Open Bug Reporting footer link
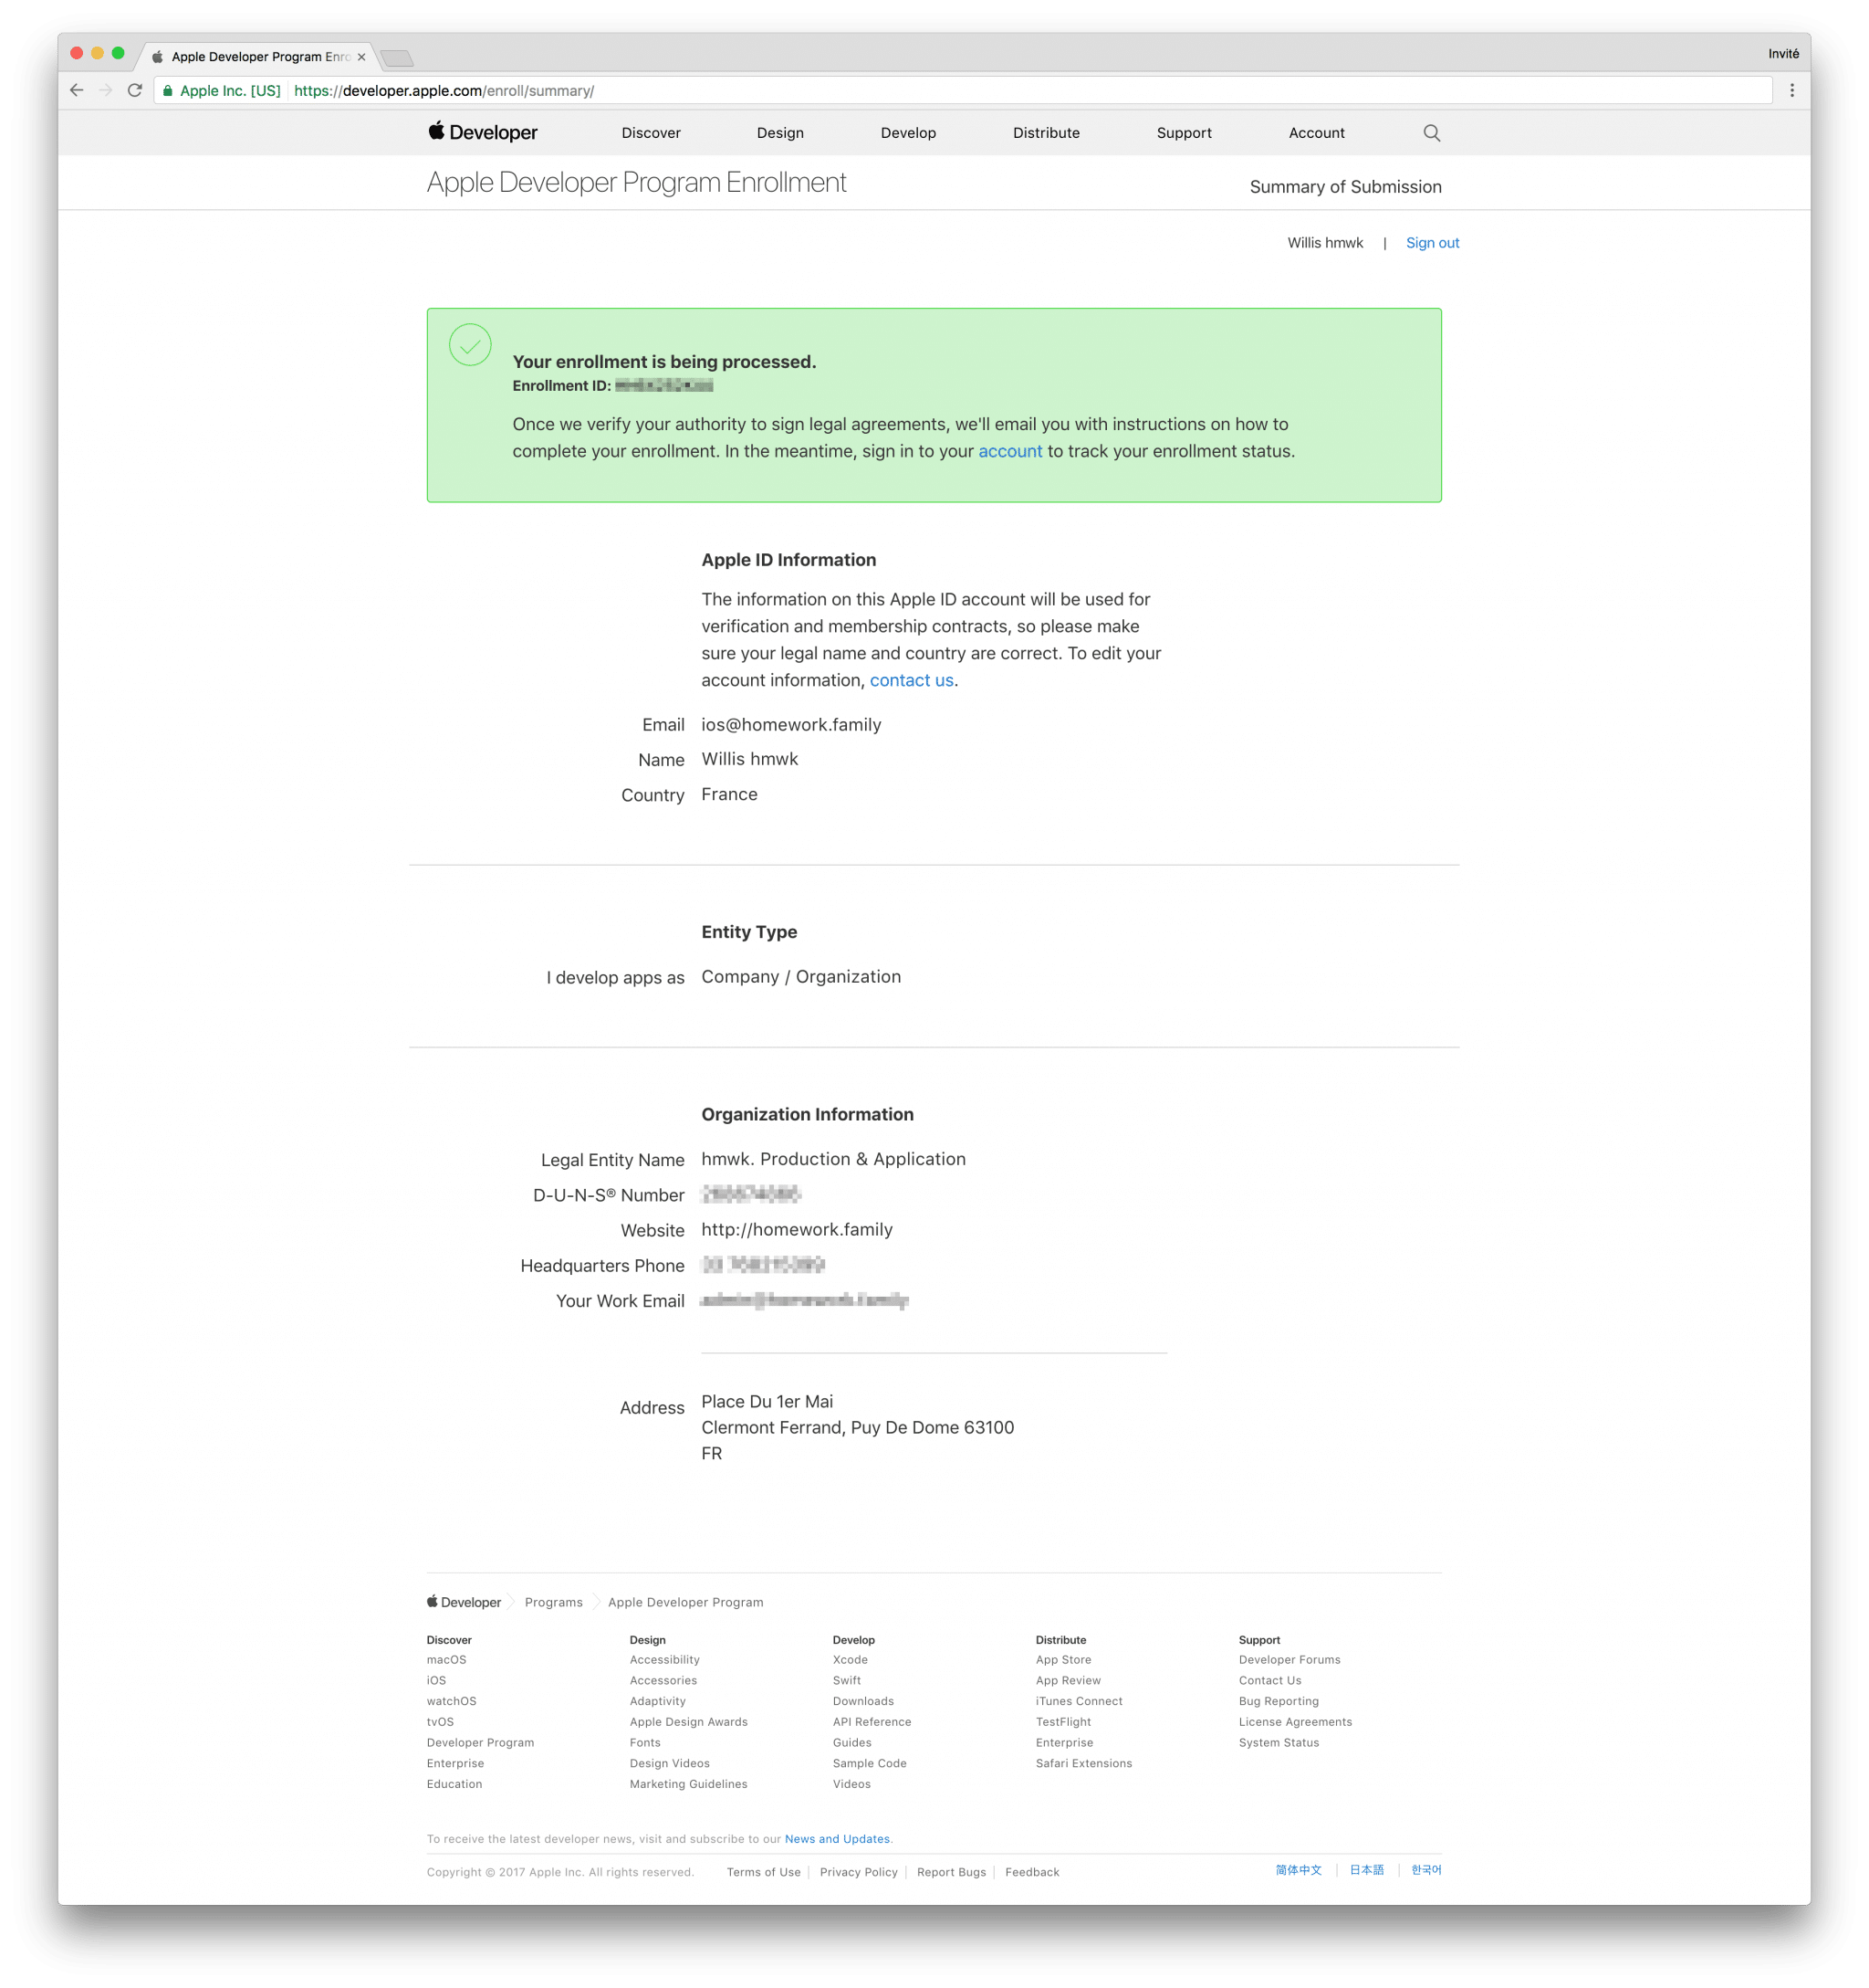The height and width of the screenshot is (1988, 1869). 1278,1700
